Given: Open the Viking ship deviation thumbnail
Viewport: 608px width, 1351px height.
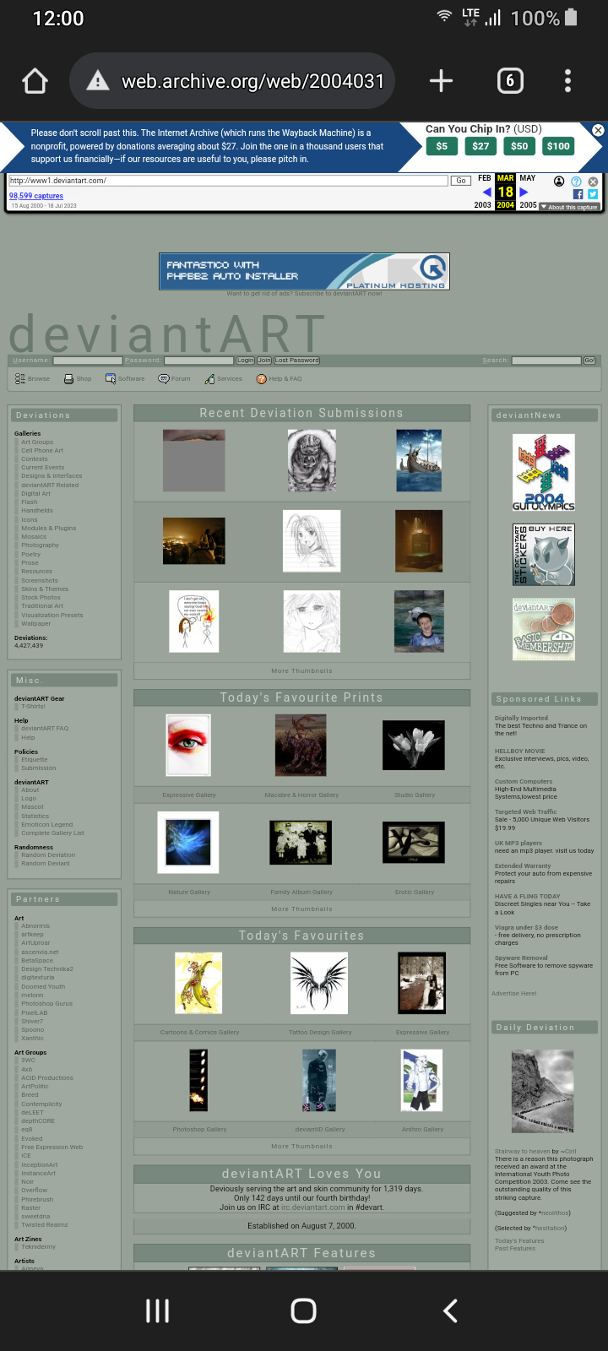Looking at the screenshot, I should [x=419, y=460].
